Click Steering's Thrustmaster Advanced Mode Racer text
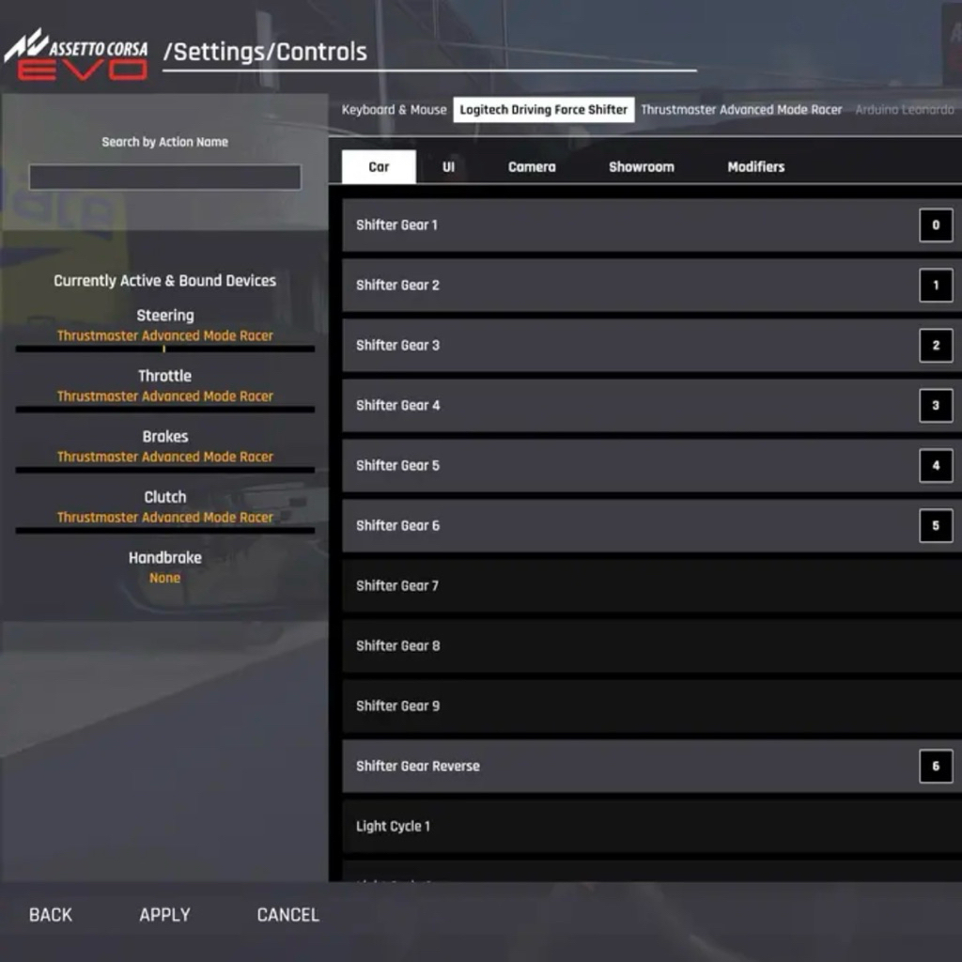This screenshot has height=962, width=962. tap(165, 335)
